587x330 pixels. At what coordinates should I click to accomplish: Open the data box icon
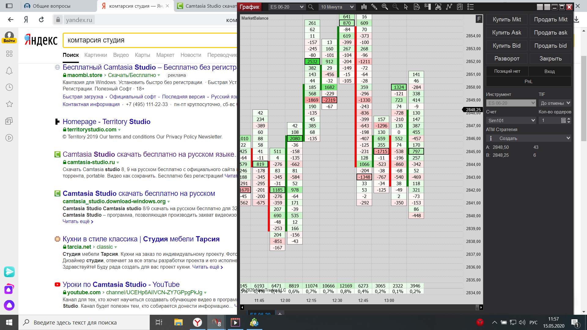point(417,7)
